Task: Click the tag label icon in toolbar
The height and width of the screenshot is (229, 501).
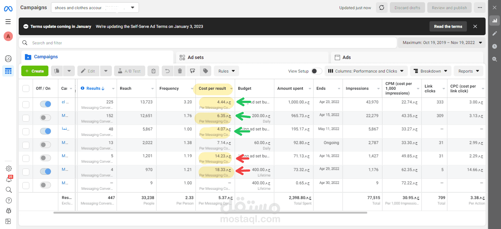Action: (205, 71)
